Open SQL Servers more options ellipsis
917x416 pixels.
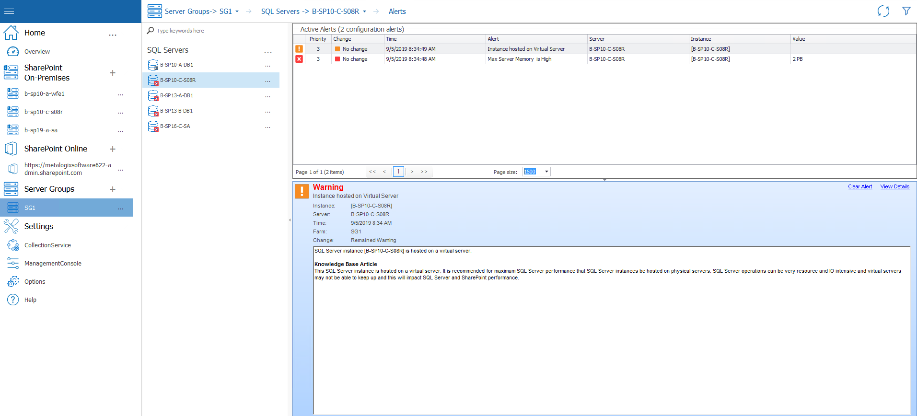pyautogui.click(x=268, y=52)
